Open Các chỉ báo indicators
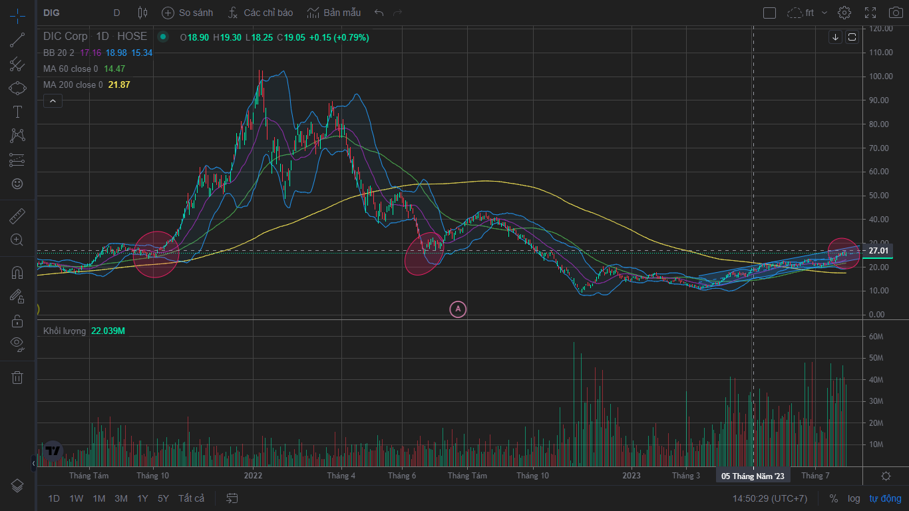 (260, 13)
